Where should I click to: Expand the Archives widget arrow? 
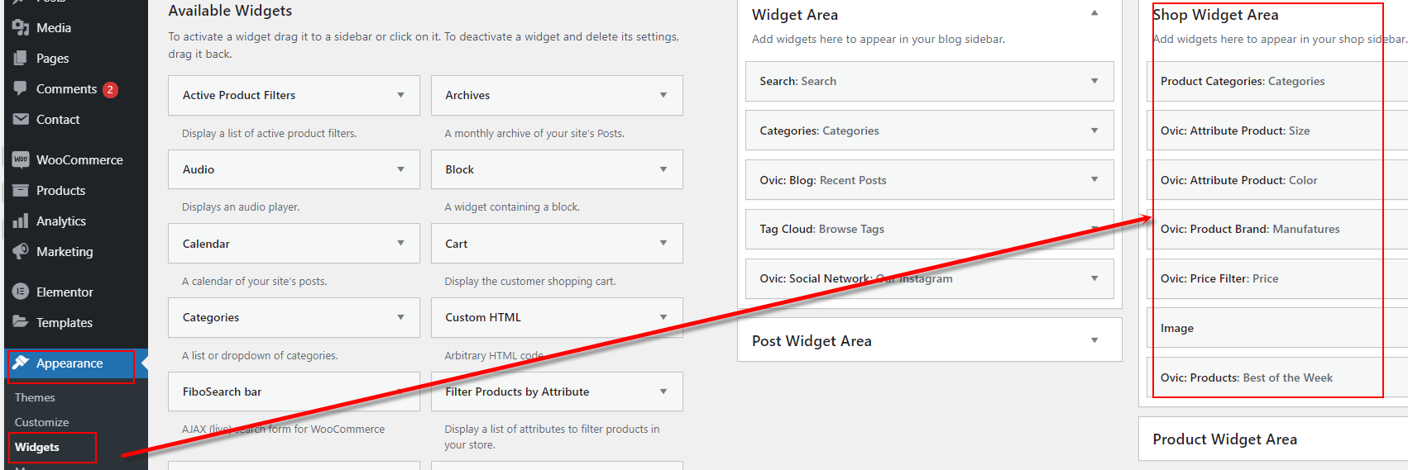click(663, 95)
